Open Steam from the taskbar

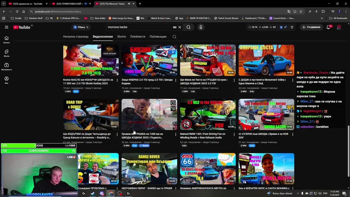tap(93, 193)
